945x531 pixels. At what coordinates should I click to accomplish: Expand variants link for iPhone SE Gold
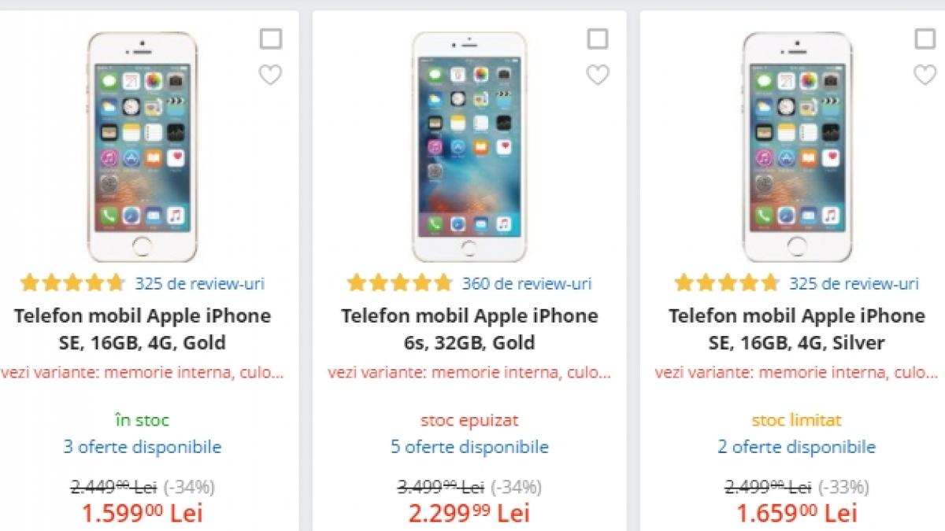143,372
